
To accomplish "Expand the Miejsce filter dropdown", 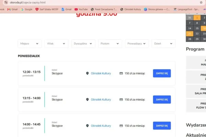I will pos(30,43).
